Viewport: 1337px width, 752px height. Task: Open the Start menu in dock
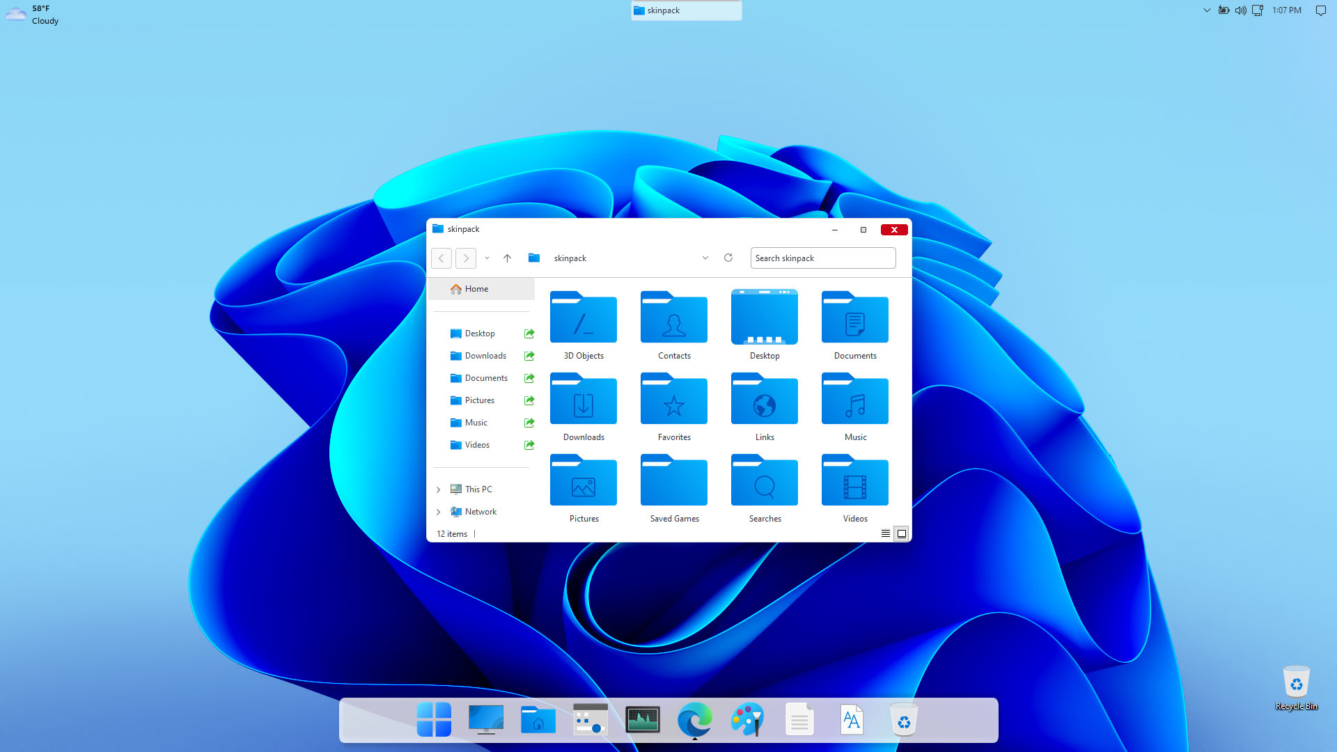tap(434, 719)
